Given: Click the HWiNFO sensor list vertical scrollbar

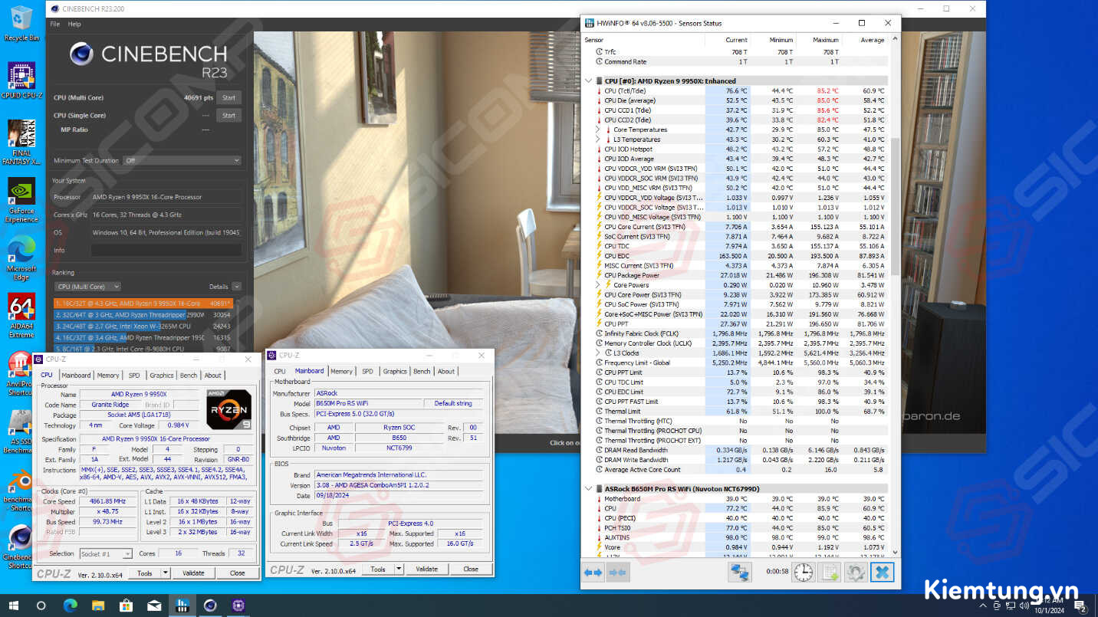Looking at the screenshot, I should (894, 207).
